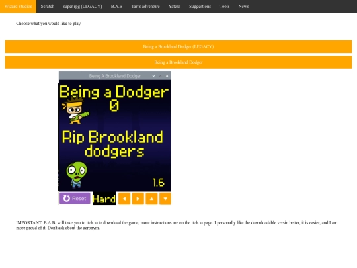Navigate to Yatero
The width and height of the screenshot is (357, 268).
click(x=175, y=7)
